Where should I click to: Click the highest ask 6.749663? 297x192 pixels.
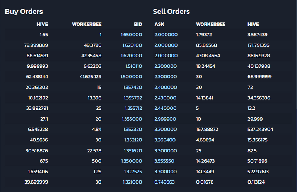pyautogui.click(x=164, y=182)
